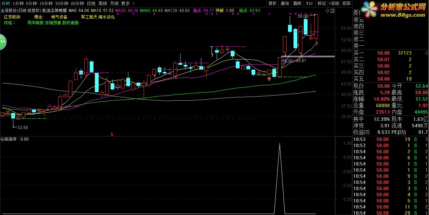The image size is (429, 215).
Task: Click the MA20: 49.26 legend
Action: point(127,11)
